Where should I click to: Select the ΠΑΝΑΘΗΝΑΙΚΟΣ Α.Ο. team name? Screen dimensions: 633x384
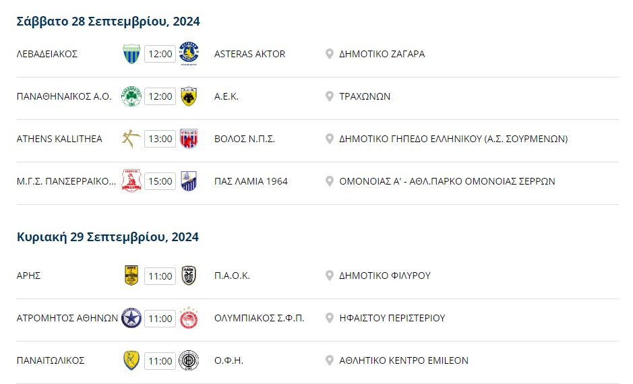click(x=64, y=96)
